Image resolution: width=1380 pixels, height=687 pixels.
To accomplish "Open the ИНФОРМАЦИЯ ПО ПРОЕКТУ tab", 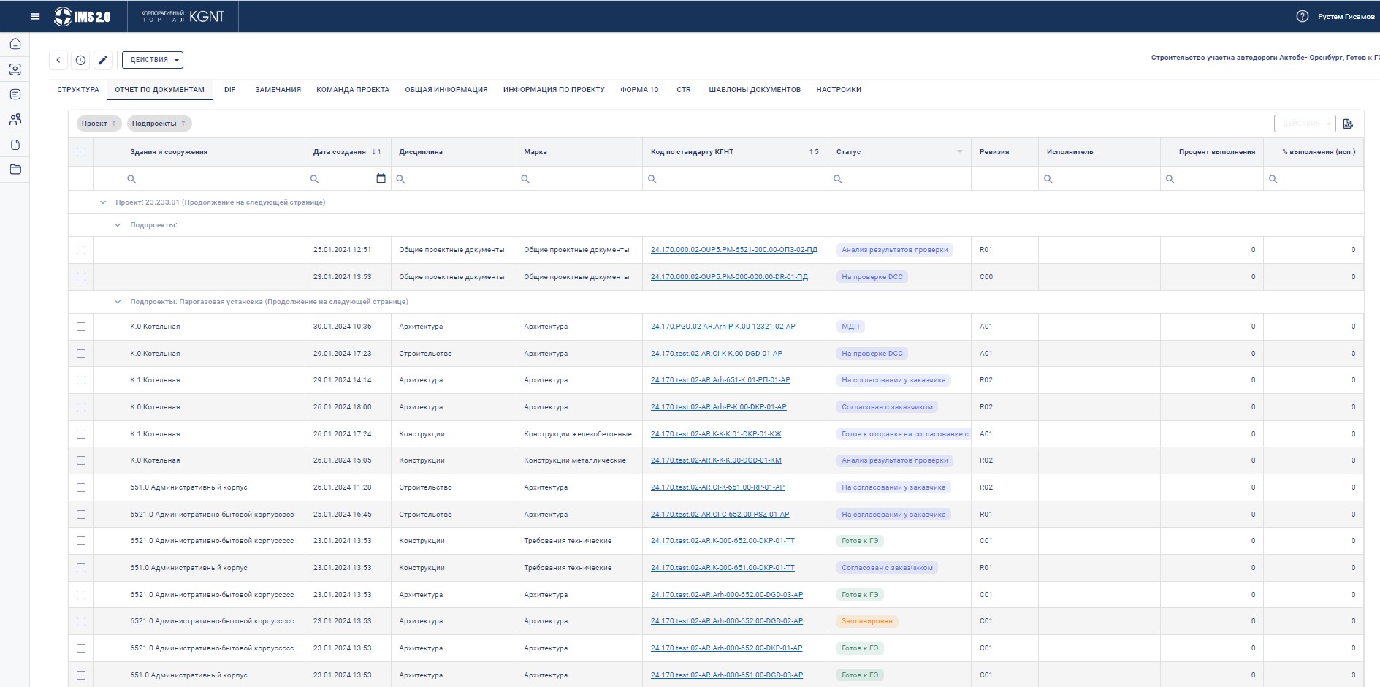I will click(x=554, y=90).
